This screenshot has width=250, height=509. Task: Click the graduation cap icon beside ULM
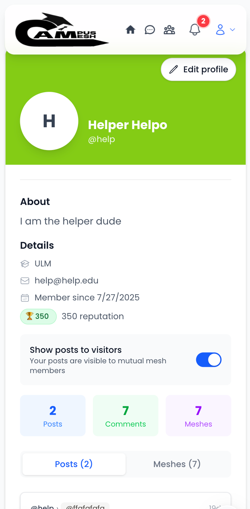coord(25,264)
